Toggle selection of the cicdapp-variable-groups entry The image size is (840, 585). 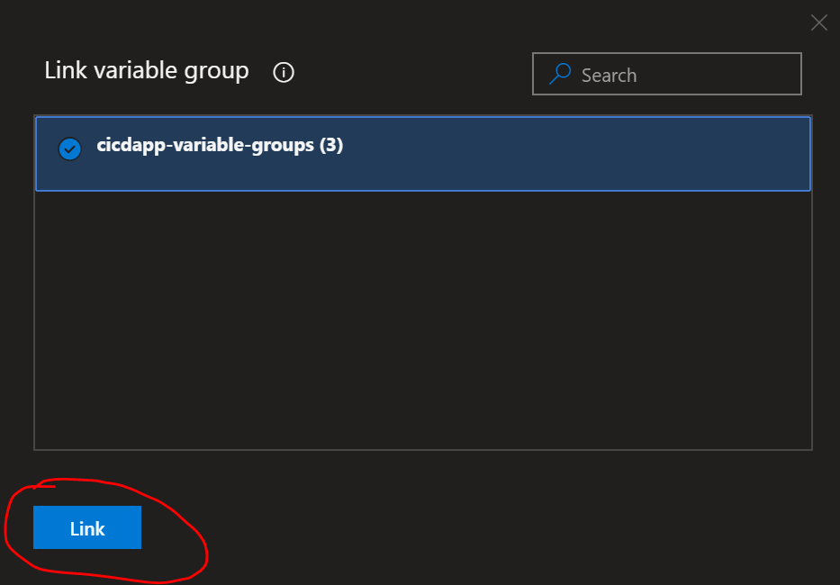coord(69,148)
